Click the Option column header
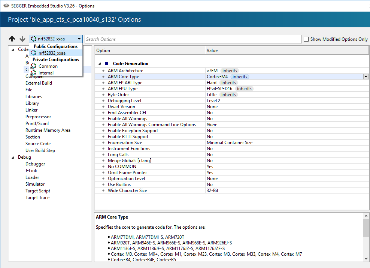This screenshot has height=268, width=370. pos(150,51)
